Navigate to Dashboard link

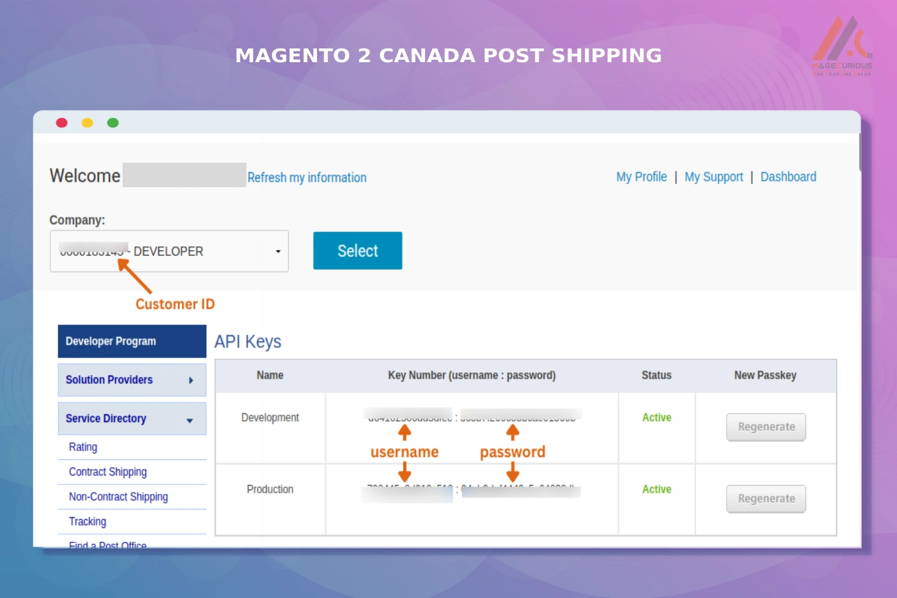(x=788, y=177)
